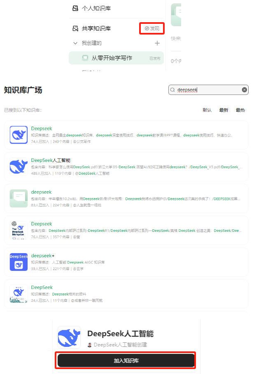Click DeepSeek人工智能 whale logo in detail card
268x374 pixels.
pyautogui.click(x=69, y=337)
